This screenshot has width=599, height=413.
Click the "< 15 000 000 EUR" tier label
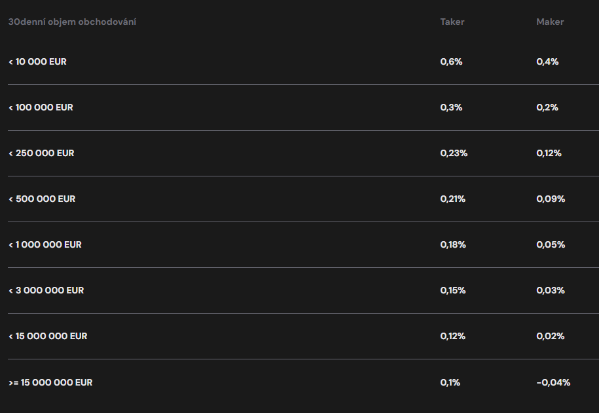tap(48, 336)
